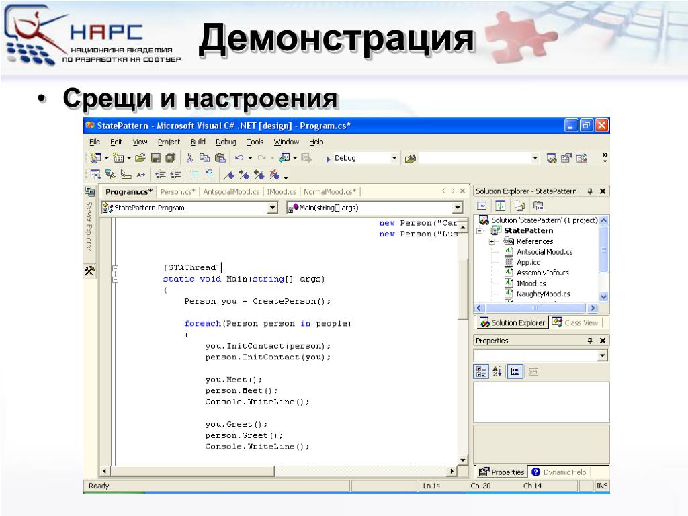688x516 pixels.
Task: Switch to the AntsocialiMood.cs editor tab
Action: pos(231,191)
